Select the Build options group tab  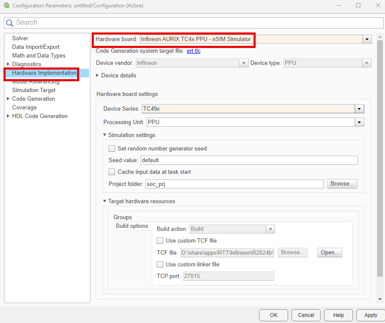[x=132, y=226]
